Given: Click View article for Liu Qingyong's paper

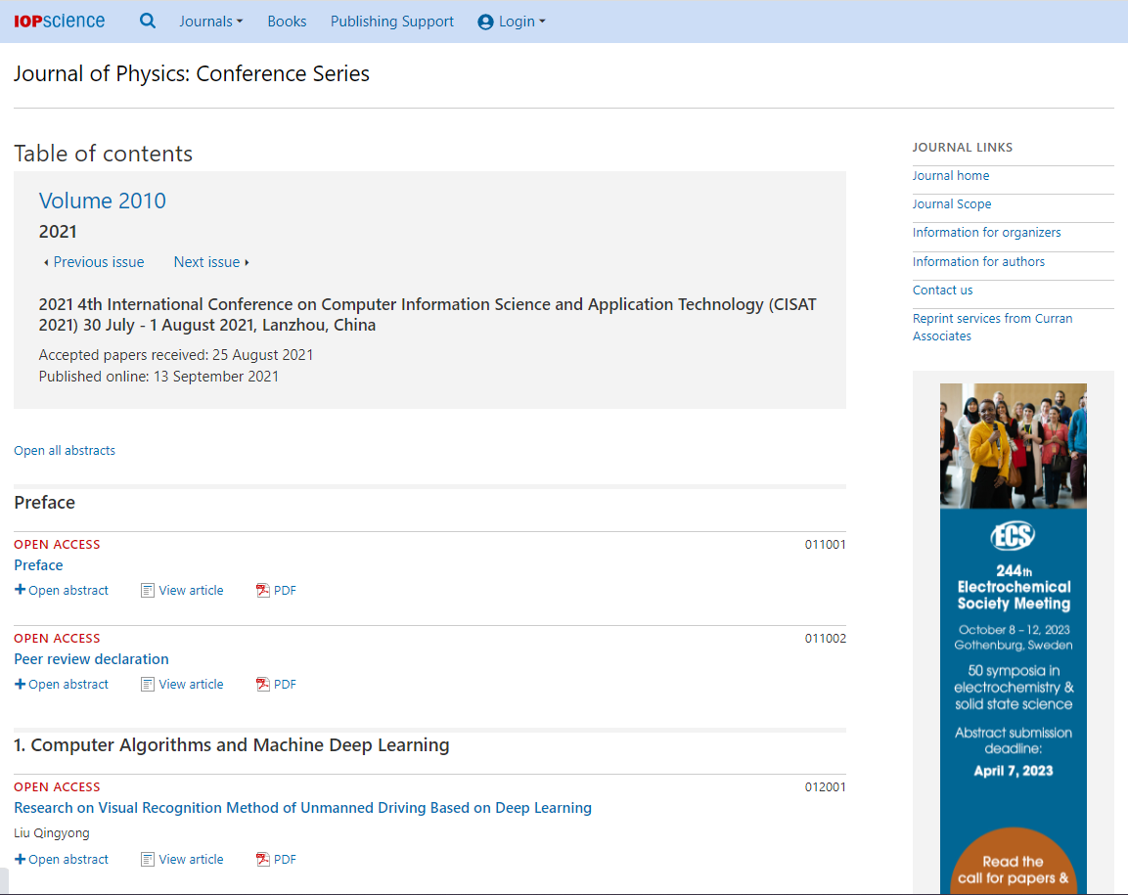Looking at the screenshot, I should click(x=192, y=859).
